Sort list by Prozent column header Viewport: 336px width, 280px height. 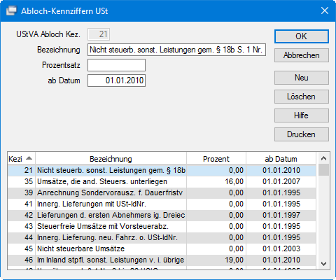(x=216, y=159)
